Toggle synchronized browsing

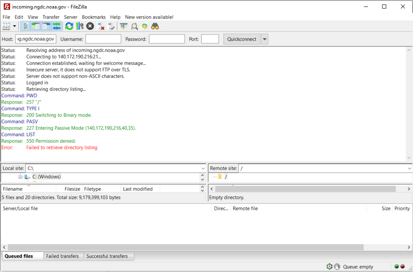coord(144,26)
